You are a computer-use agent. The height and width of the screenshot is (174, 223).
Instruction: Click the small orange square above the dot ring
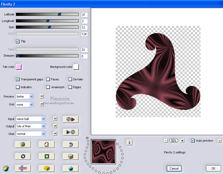pos(87,138)
